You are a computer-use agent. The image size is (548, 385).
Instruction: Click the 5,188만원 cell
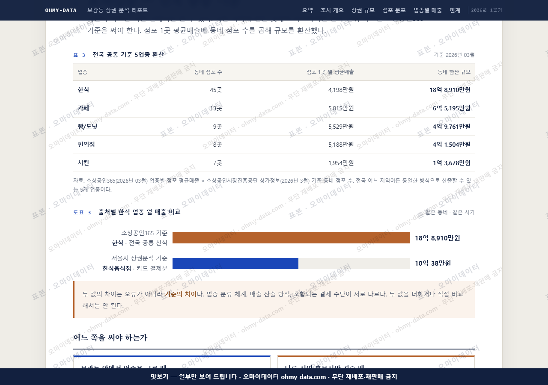coord(341,145)
